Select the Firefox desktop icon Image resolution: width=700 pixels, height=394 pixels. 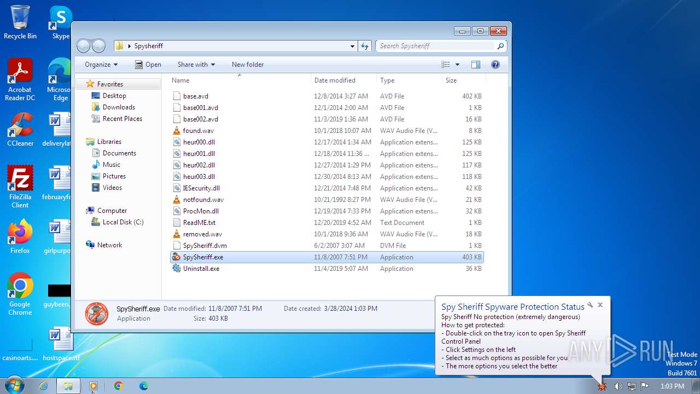tap(20, 237)
